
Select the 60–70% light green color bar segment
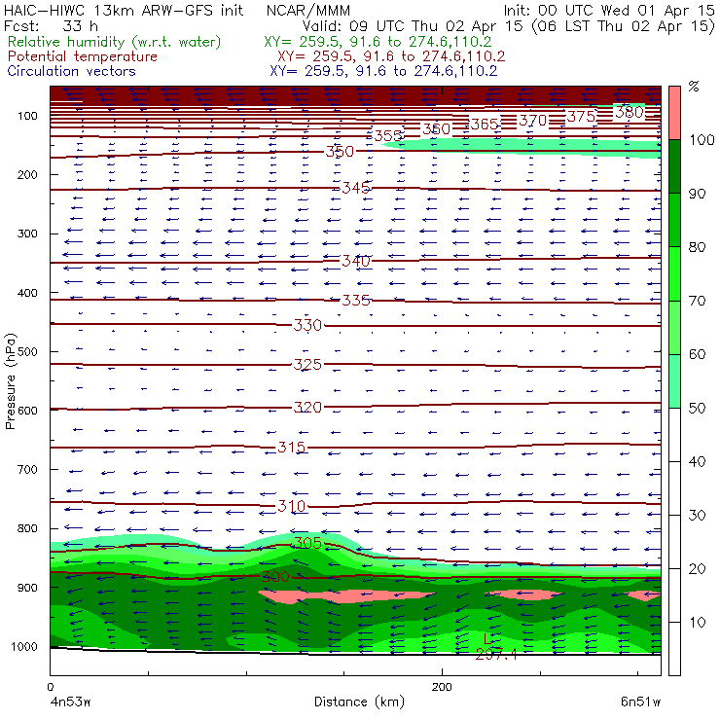coord(674,327)
